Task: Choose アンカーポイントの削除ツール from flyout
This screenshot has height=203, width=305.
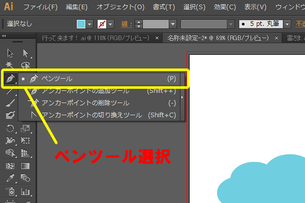Action: pyautogui.click(x=99, y=103)
